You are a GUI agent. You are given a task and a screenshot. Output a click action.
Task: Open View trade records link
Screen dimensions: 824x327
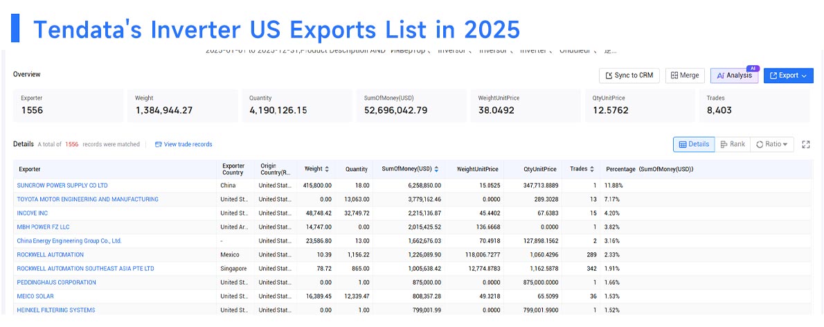click(x=184, y=144)
